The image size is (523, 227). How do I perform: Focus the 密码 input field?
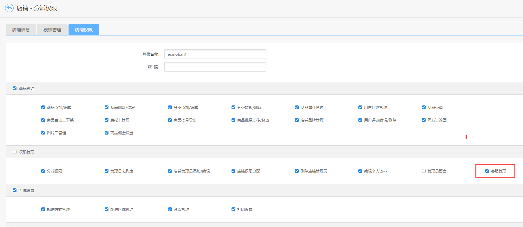pyautogui.click(x=215, y=67)
